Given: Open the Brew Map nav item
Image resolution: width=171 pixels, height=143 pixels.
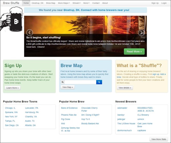Looking at the screenshot, I should 51,3.
